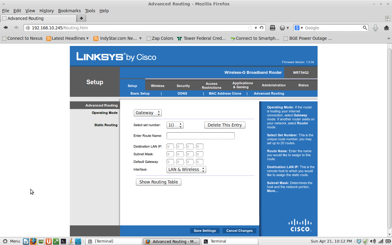Open the Help menu
The height and width of the screenshot is (245, 392).
tap(104, 11)
